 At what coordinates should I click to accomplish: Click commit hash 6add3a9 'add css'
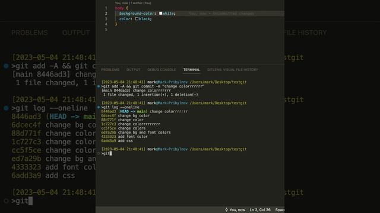pos(109,141)
